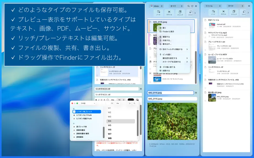The image size is (254, 158).
Task: Select ヒラギノ明朝 ProN font family
Action: 87,119
